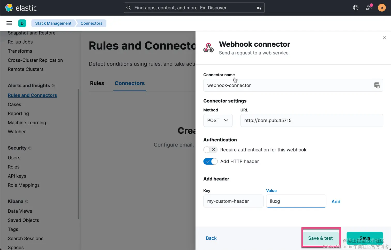Go Back in the connector flyout

pyautogui.click(x=211, y=238)
